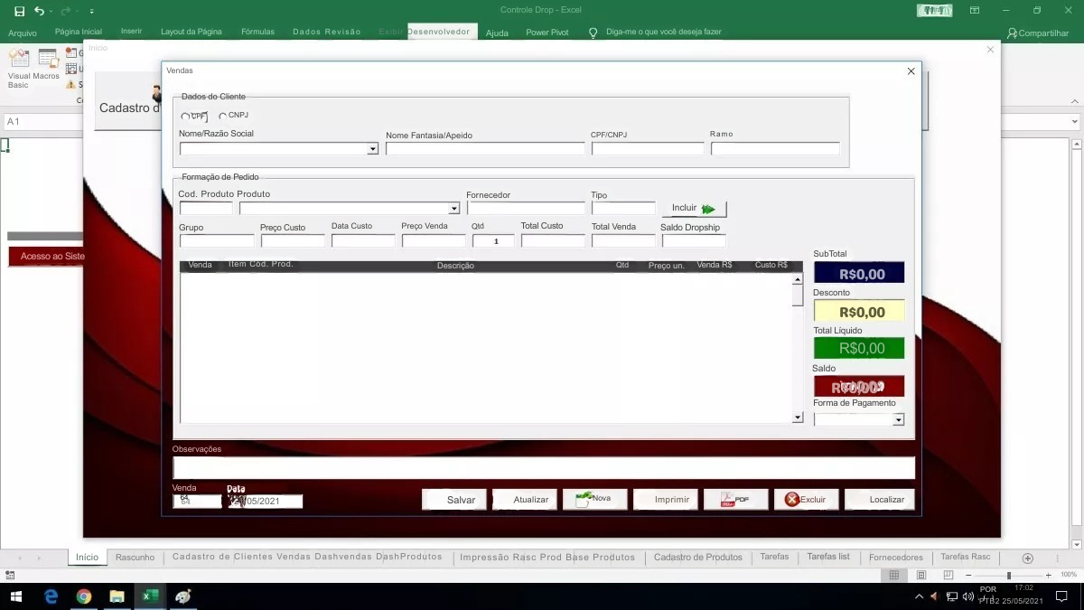Image resolution: width=1084 pixels, height=610 pixels.
Task: Open Chrome from the taskbar
Action: click(x=85, y=596)
